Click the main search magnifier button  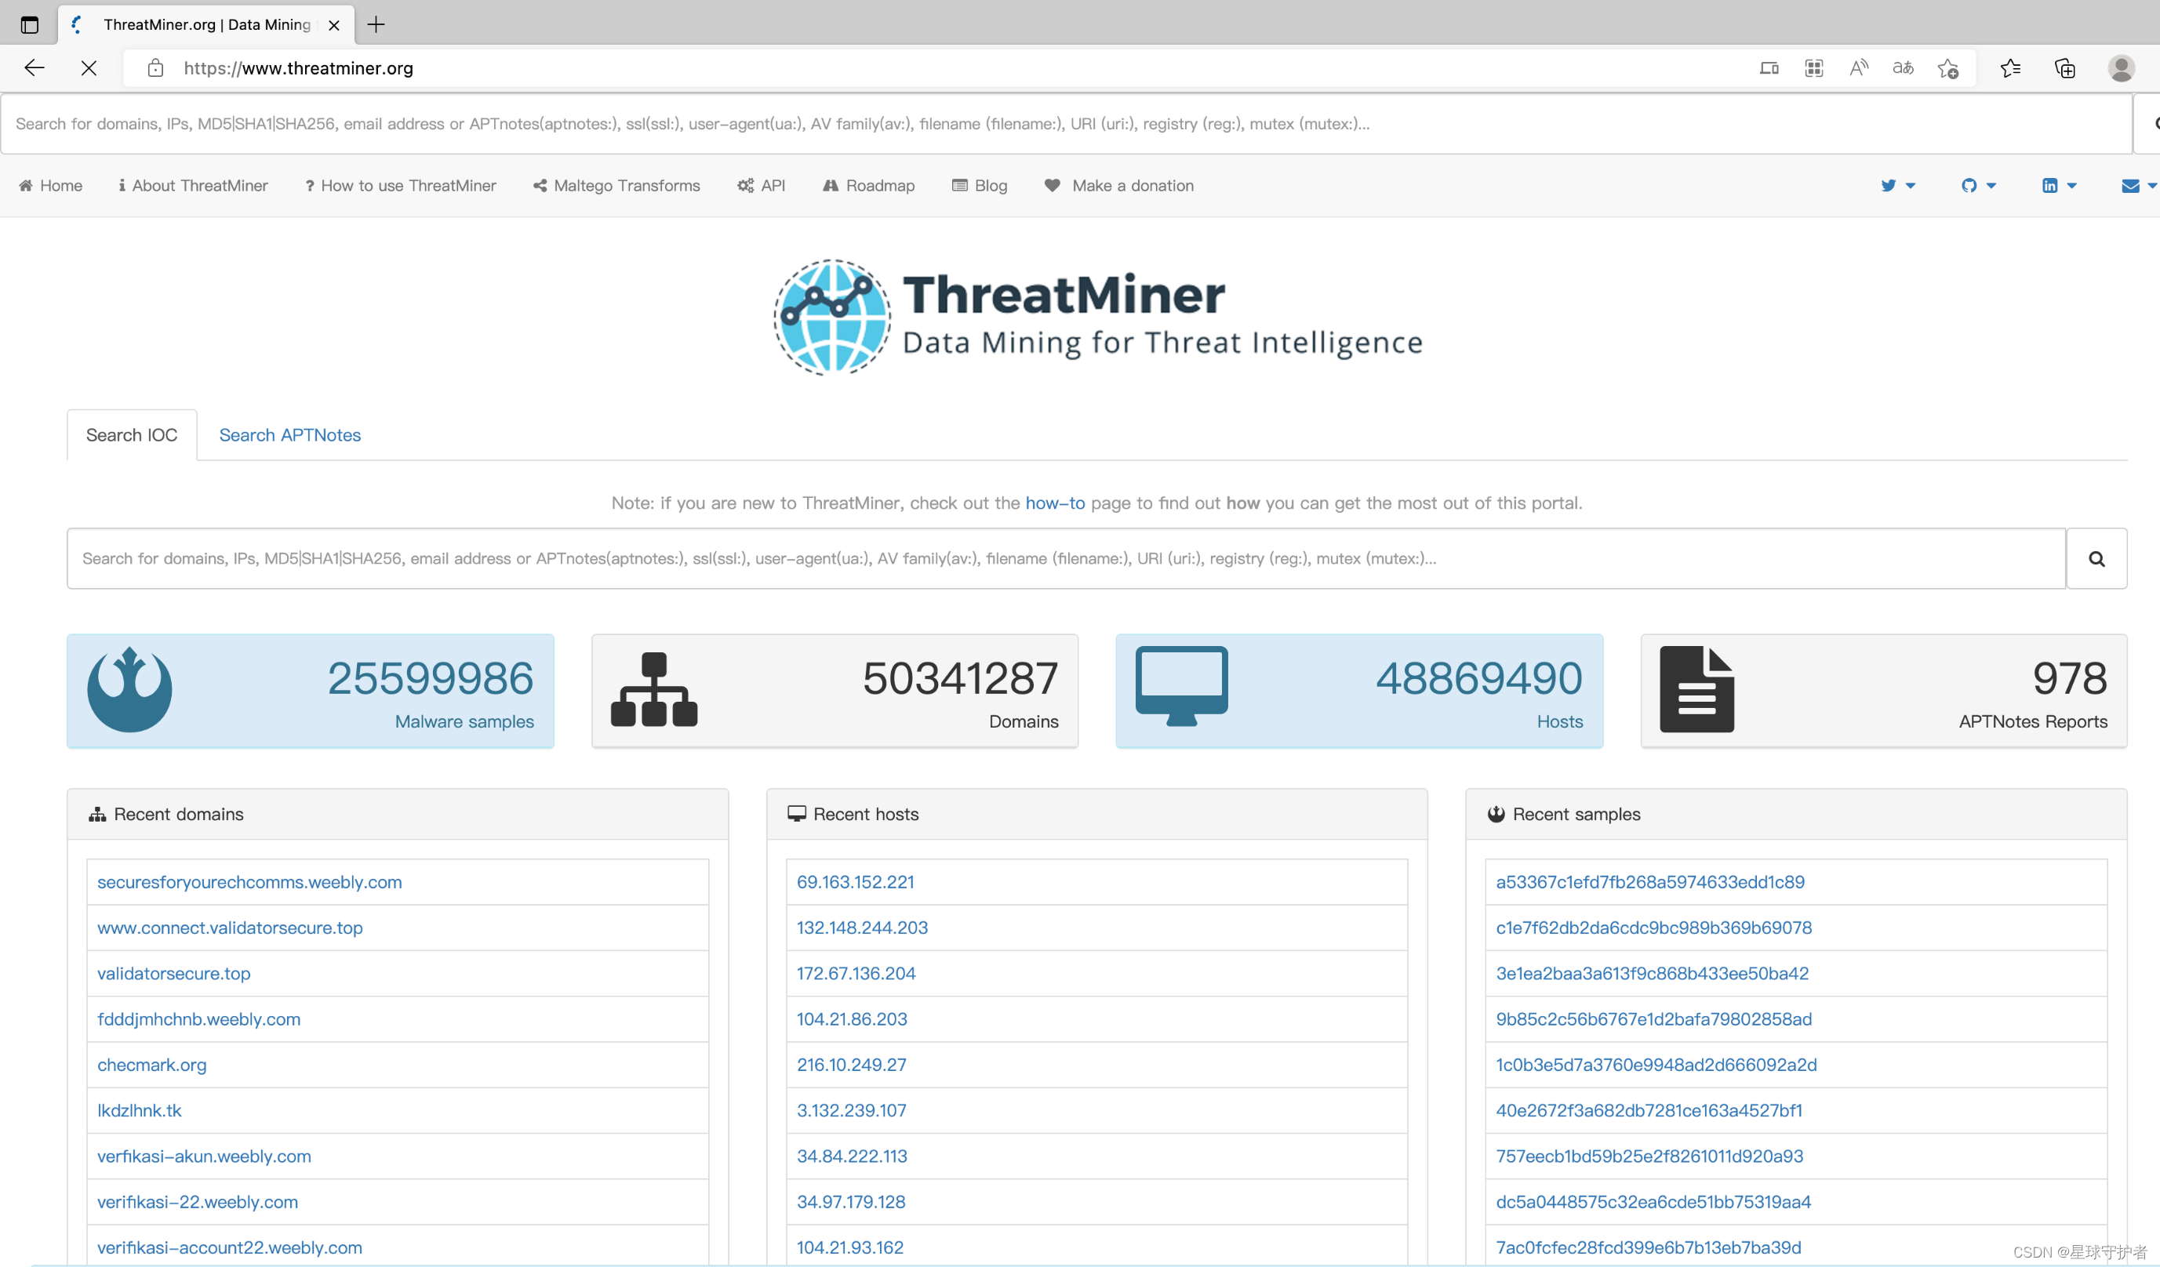click(x=2096, y=558)
